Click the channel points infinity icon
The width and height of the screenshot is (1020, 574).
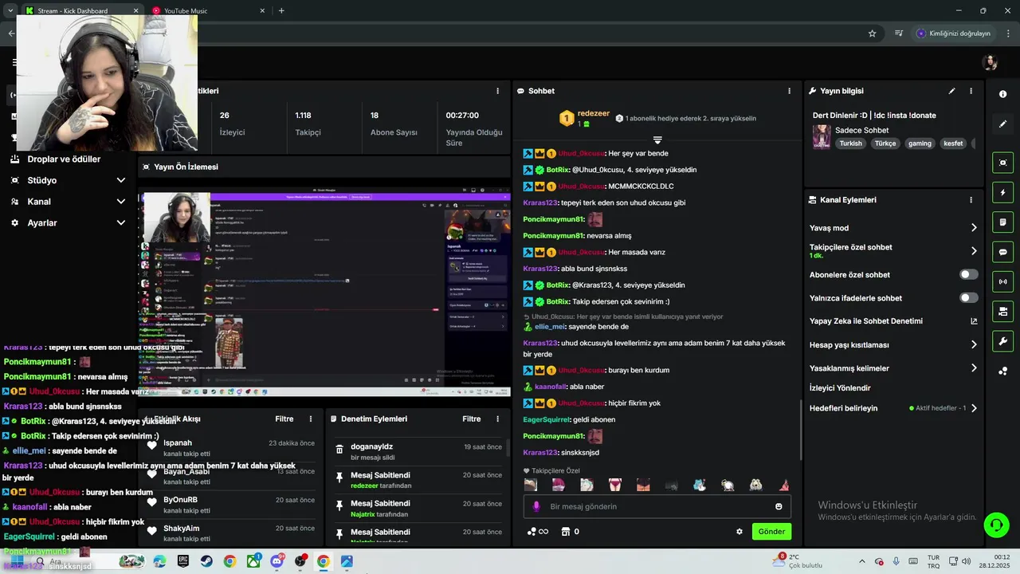pyautogui.click(x=538, y=532)
